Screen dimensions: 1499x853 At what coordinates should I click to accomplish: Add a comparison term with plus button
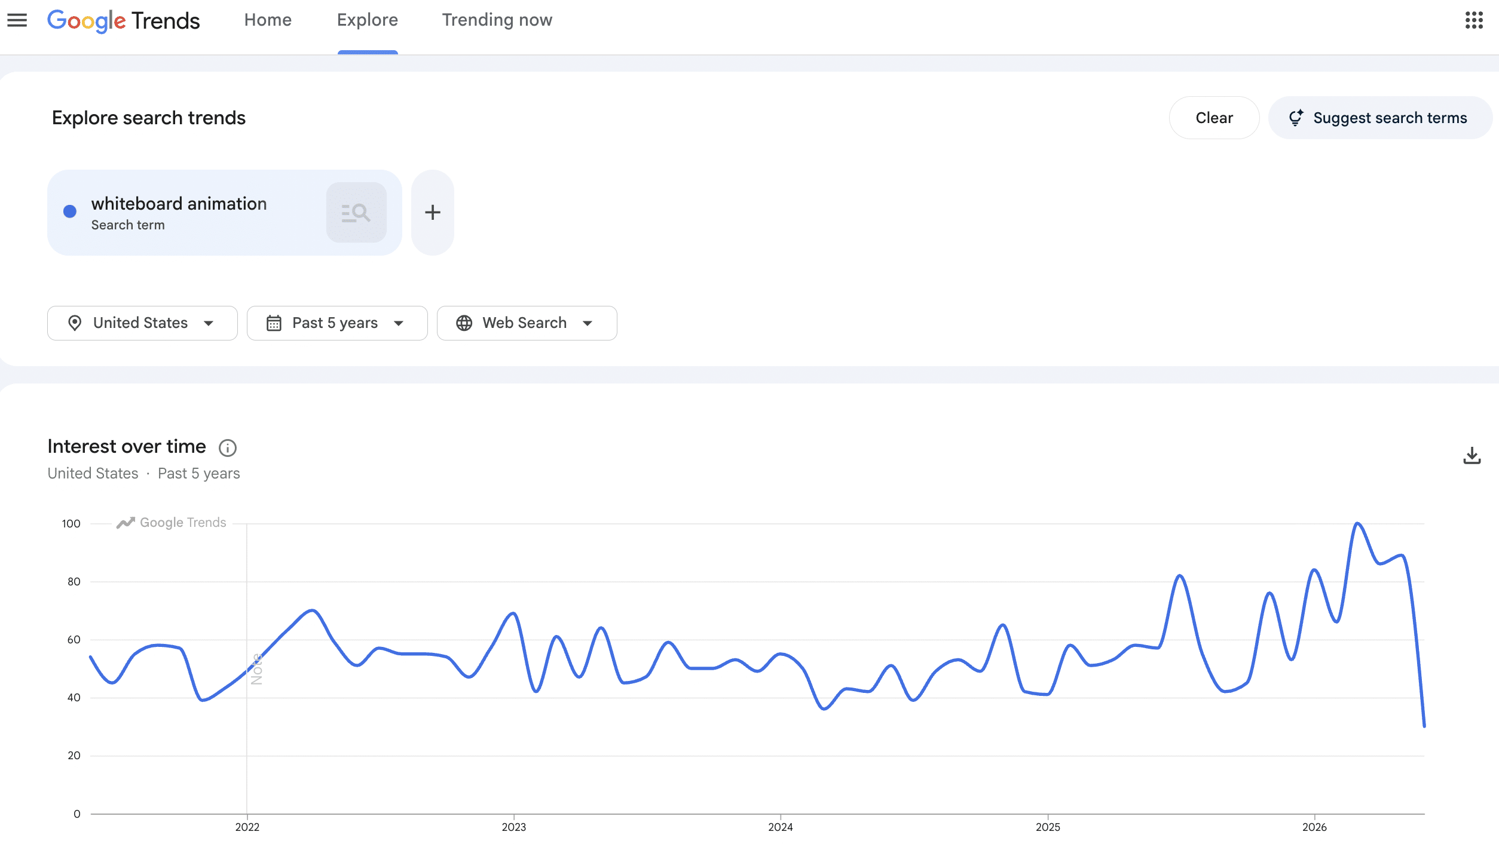point(433,213)
